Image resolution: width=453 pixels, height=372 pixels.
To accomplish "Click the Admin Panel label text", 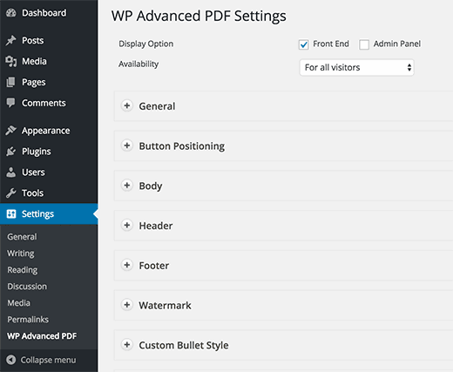I will coord(397,44).
